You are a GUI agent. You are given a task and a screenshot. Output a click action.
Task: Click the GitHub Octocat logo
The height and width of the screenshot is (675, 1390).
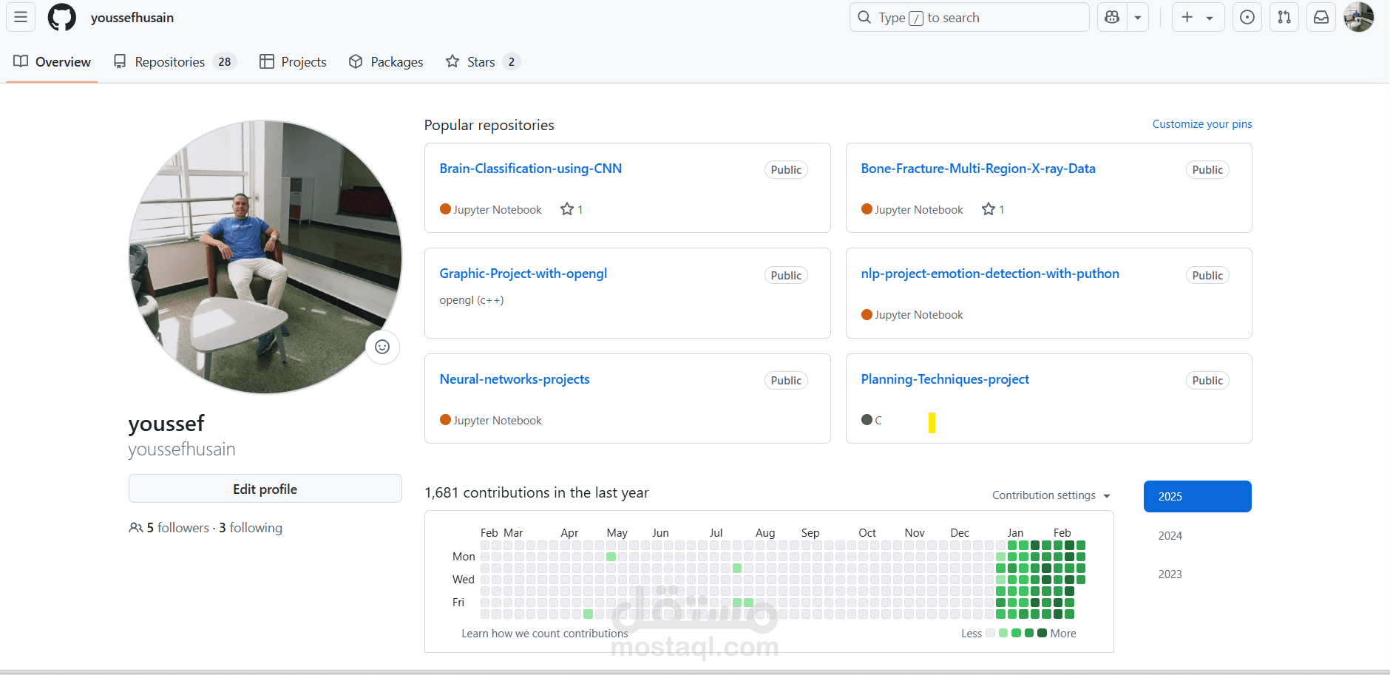(x=61, y=17)
